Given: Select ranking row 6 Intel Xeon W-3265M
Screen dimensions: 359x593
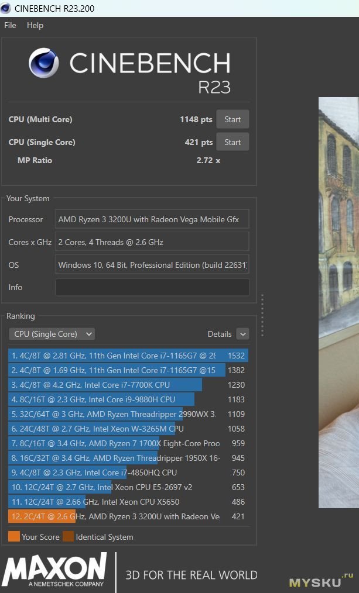Looking at the screenshot, I should (128, 429).
